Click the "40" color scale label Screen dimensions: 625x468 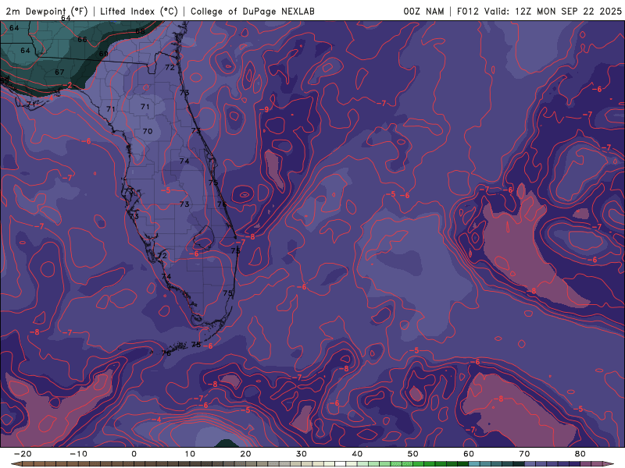coord(357,454)
